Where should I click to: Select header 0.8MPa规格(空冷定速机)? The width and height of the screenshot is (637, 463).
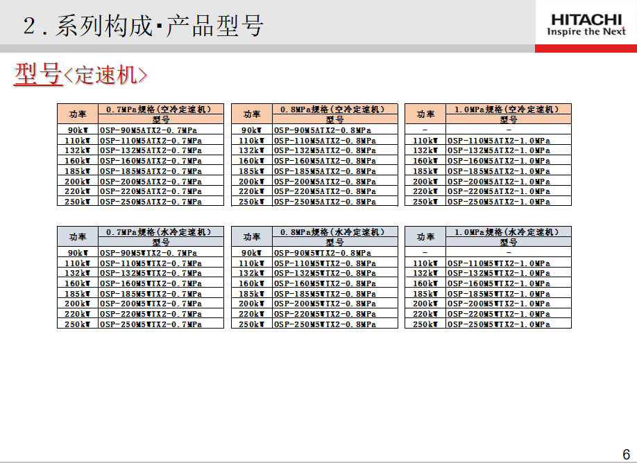(x=335, y=109)
